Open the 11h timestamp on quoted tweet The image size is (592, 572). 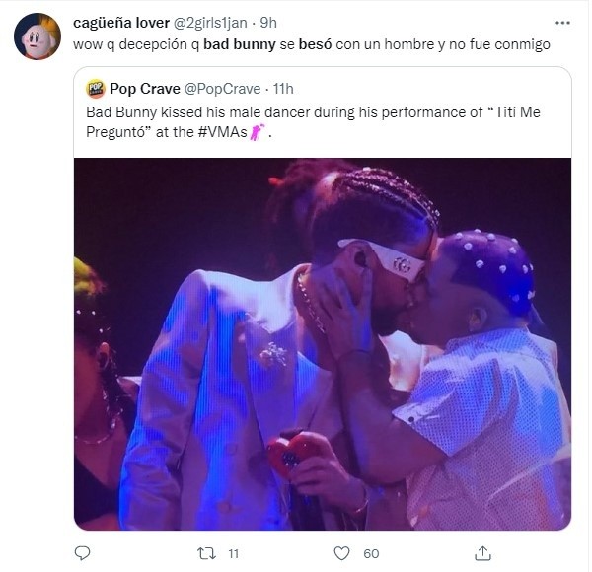click(282, 89)
